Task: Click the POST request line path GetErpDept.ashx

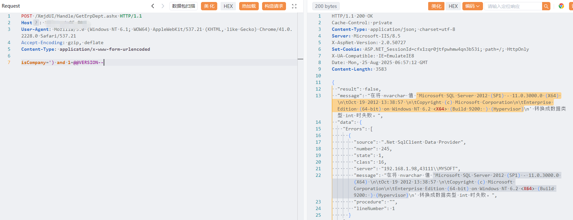Action: tap(76, 16)
